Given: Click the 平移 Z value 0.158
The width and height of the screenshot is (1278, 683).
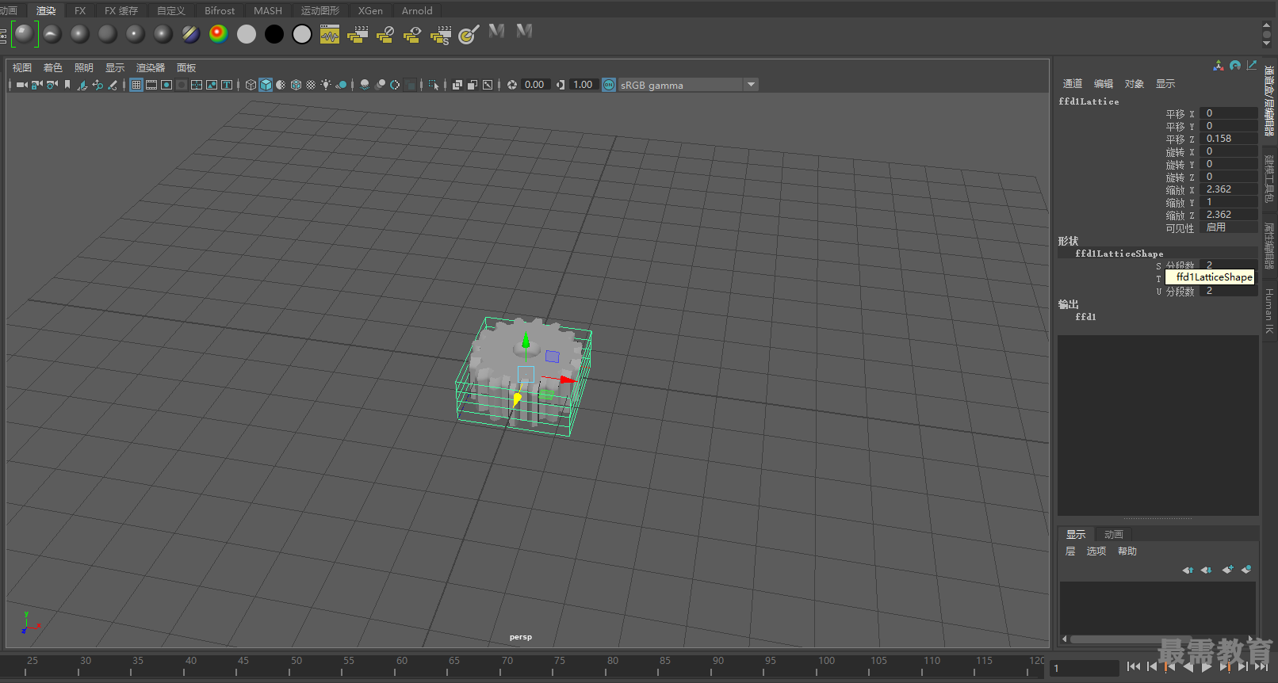Looking at the screenshot, I should [x=1229, y=139].
